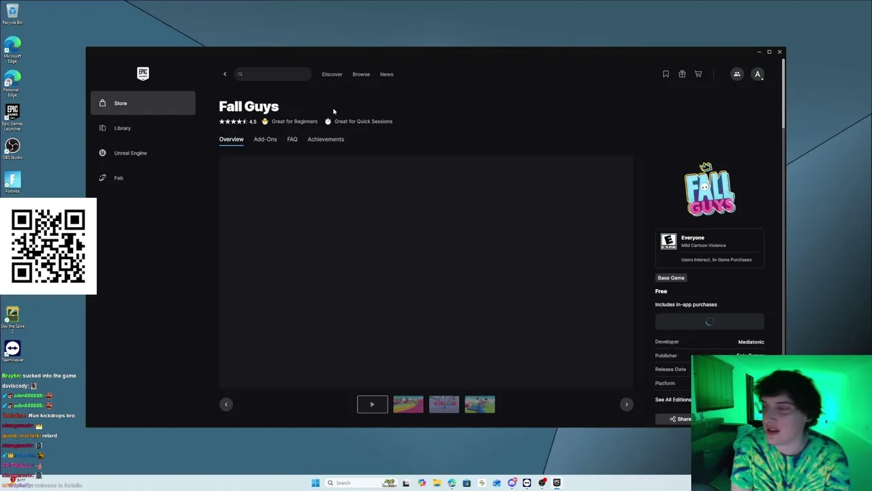The image size is (872, 491).
Task: Click the Fall Guys logo image
Action: tap(710, 189)
